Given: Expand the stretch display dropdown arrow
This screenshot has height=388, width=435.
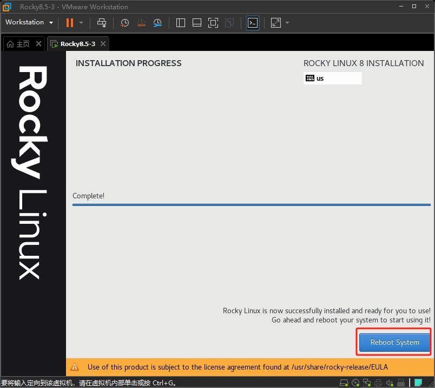Looking at the screenshot, I should coord(287,23).
